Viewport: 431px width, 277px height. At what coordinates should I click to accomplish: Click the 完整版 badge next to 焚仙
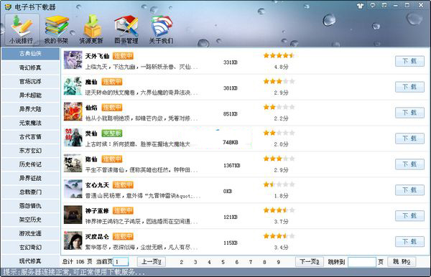coord(112,133)
